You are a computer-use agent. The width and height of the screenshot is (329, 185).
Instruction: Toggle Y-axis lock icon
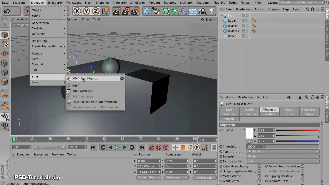tap(87, 11)
